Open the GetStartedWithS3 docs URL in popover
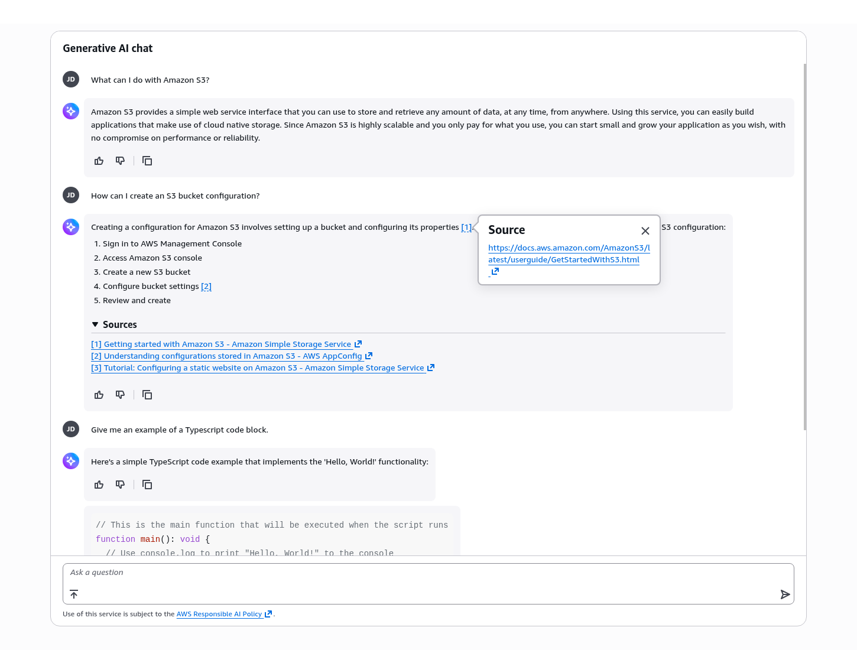The width and height of the screenshot is (857, 650). click(569, 254)
